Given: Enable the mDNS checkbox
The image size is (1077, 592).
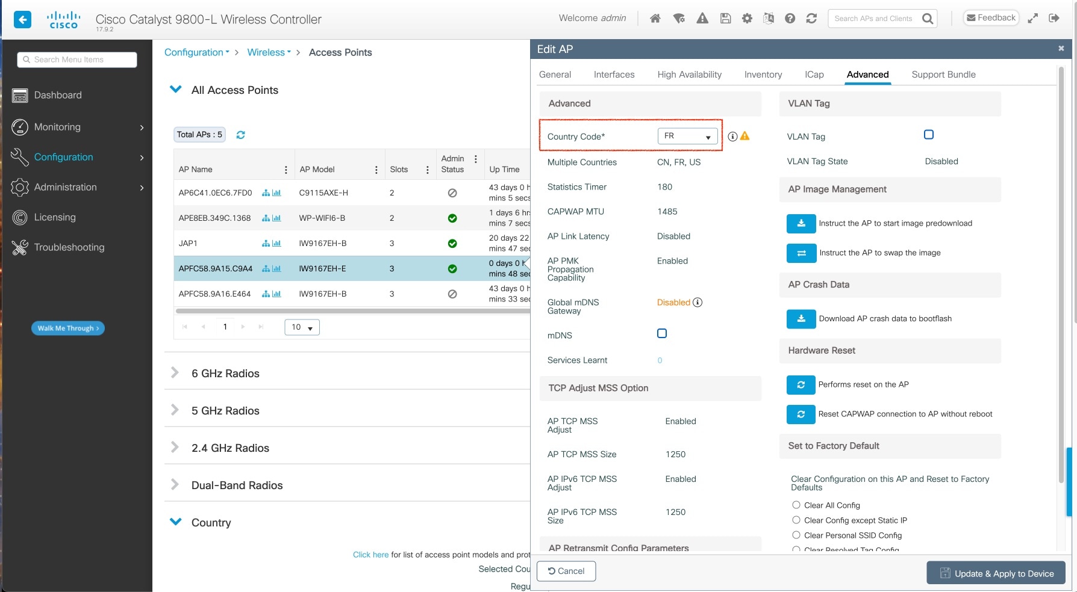Looking at the screenshot, I should click(662, 333).
